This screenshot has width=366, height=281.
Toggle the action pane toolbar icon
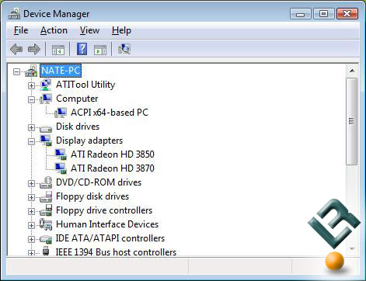[x=100, y=50]
